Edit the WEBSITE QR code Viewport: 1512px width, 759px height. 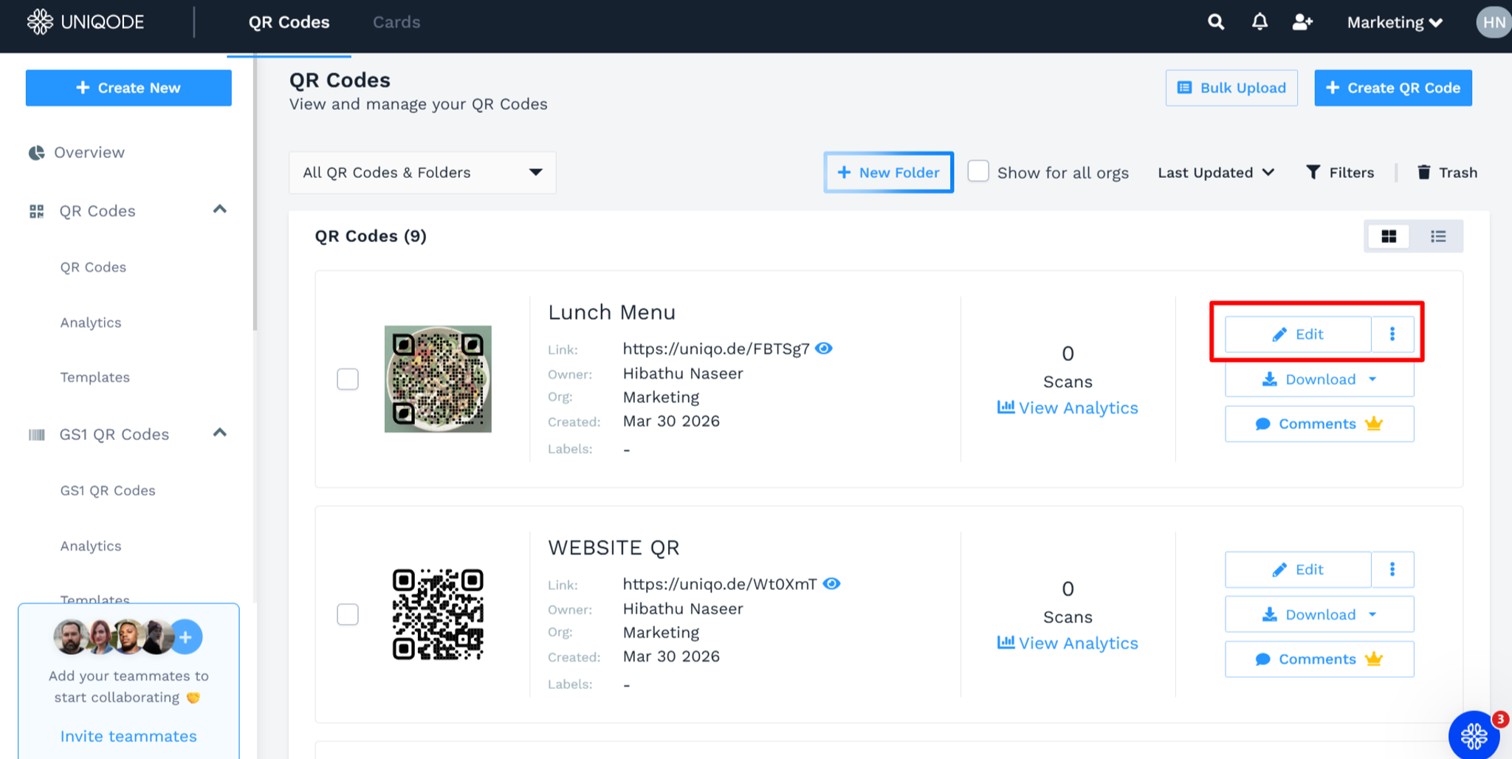1298,569
